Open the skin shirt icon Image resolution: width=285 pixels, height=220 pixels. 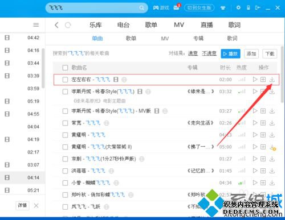(x=223, y=8)
